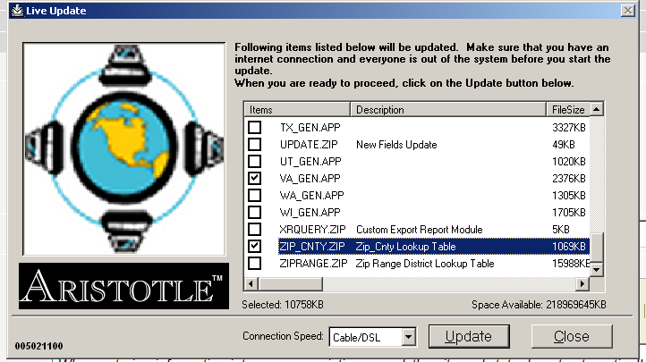Click the list's scroll up arrow
Image resolution: width=646 pixels, height=362 pixels.
597,109
